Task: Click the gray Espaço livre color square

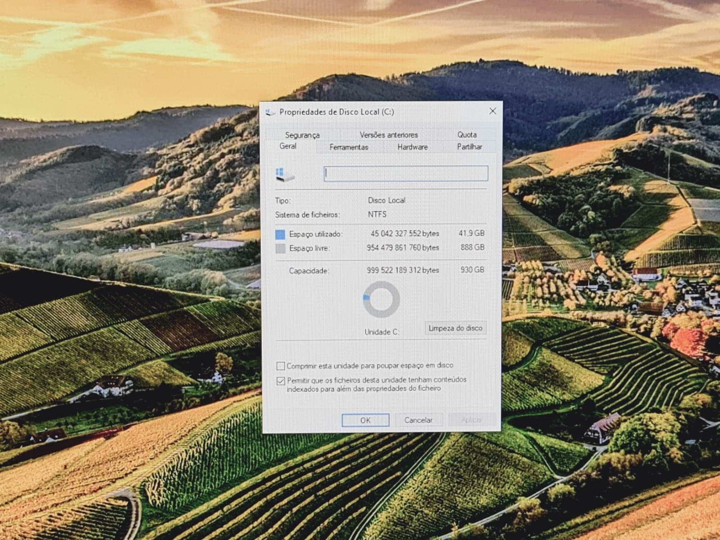Action: pyautogui.click(x=280, y=248)
